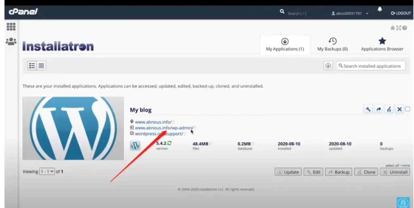Switch to compact list view icon
The width and height of the screenshot is (414, 208).
point(41,66)
